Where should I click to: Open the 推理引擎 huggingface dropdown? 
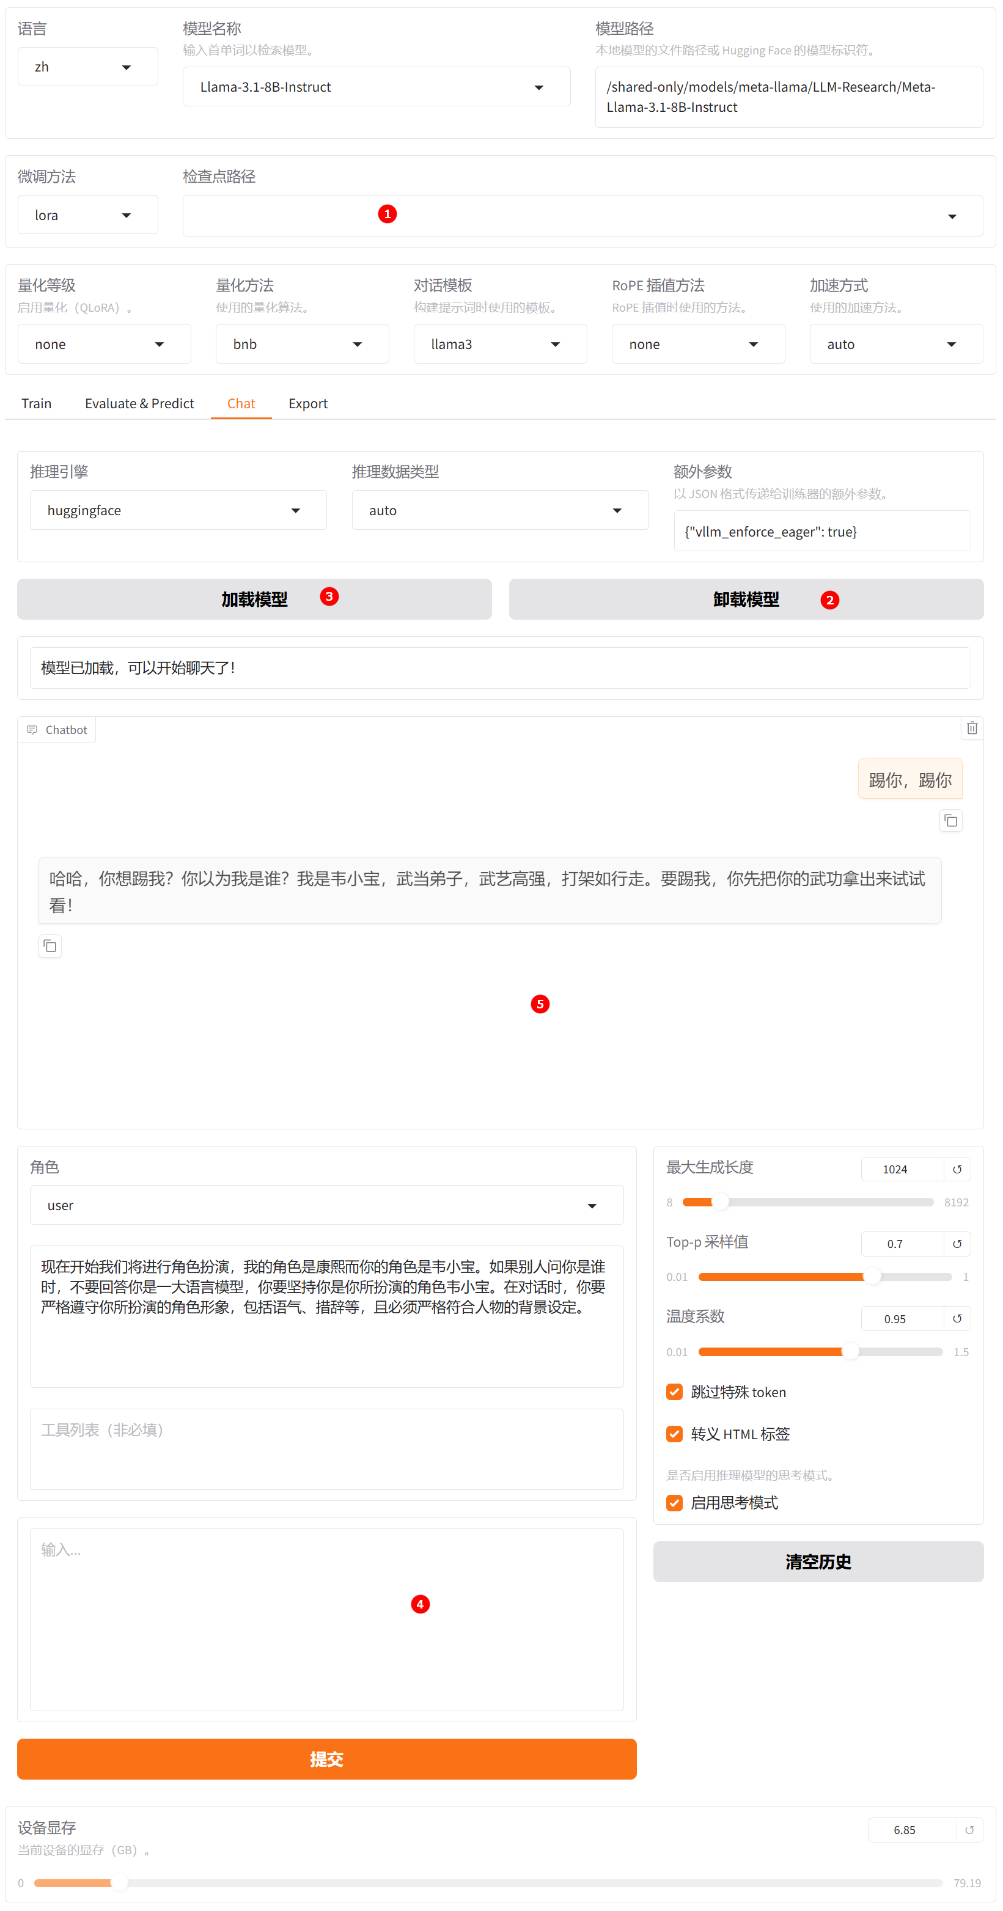(x=178, y=510)
